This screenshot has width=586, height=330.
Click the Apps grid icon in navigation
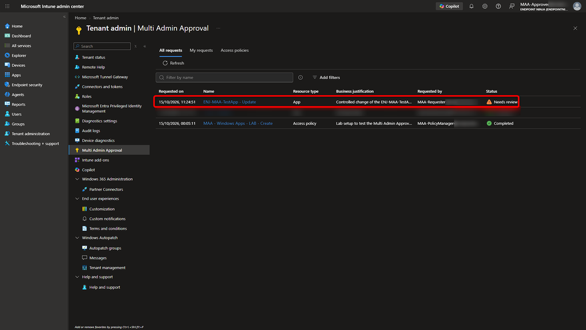(7, 75)
